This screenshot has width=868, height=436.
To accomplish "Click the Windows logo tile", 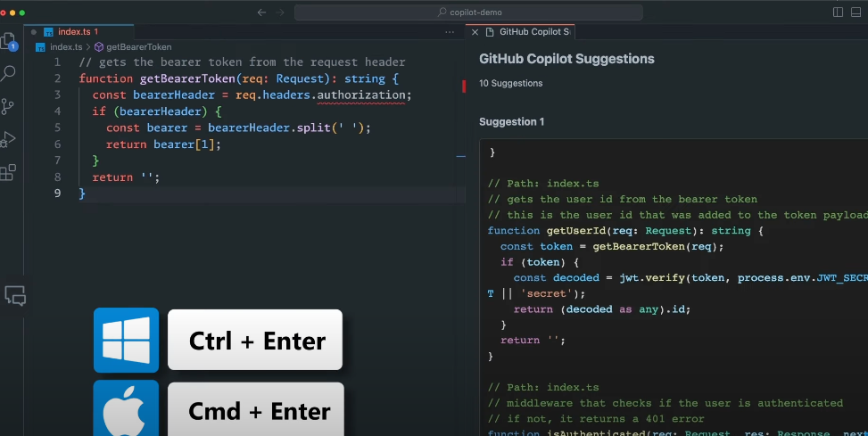I will tap(126, 340).
